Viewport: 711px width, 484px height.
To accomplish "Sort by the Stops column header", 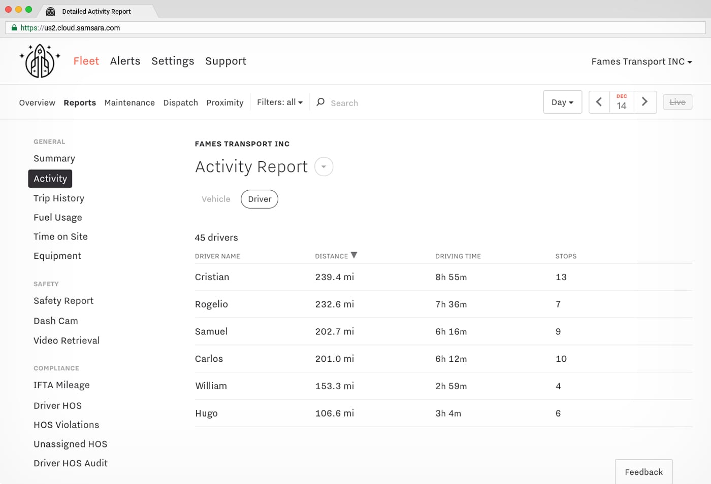I will pyautogui.click(x=566, y=256).
